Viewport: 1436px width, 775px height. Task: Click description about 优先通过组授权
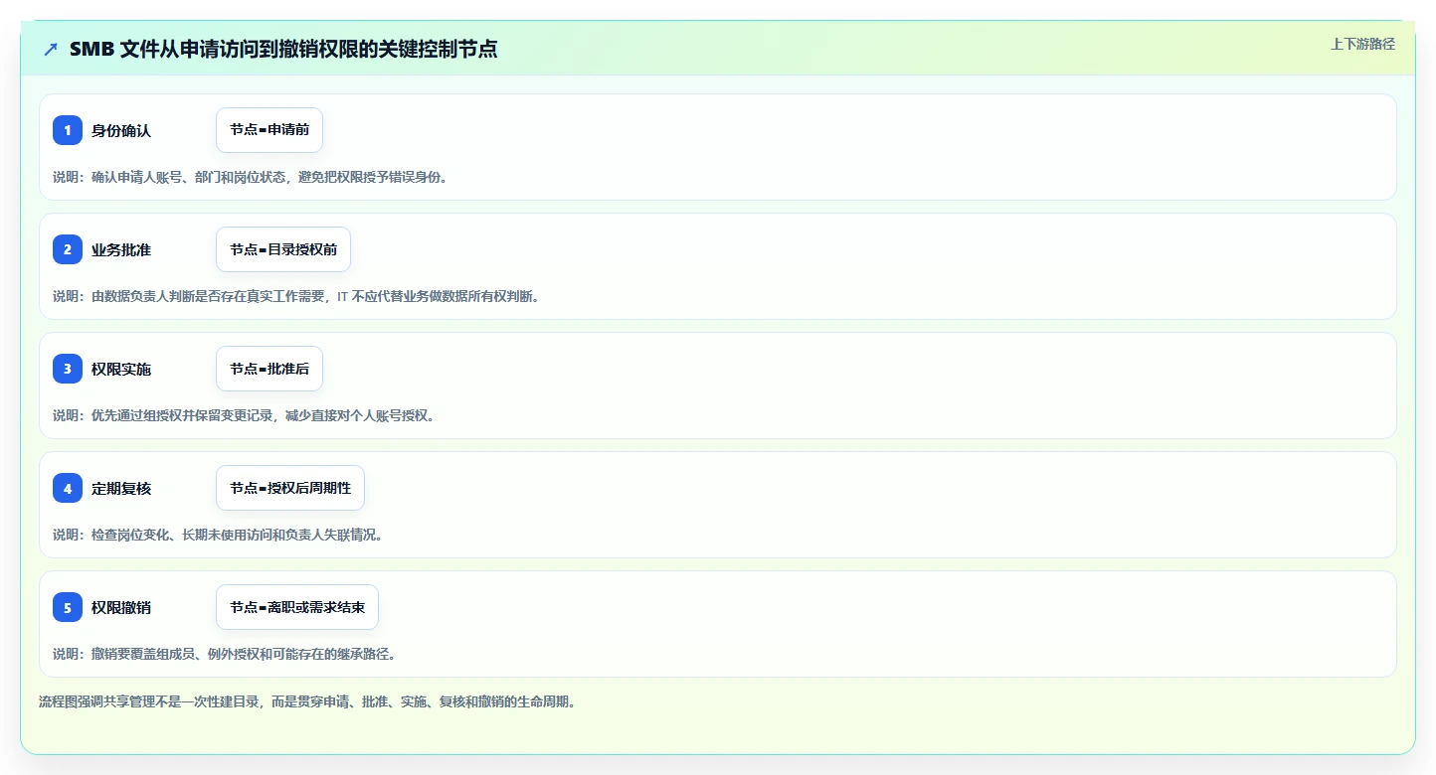[244, 415]
